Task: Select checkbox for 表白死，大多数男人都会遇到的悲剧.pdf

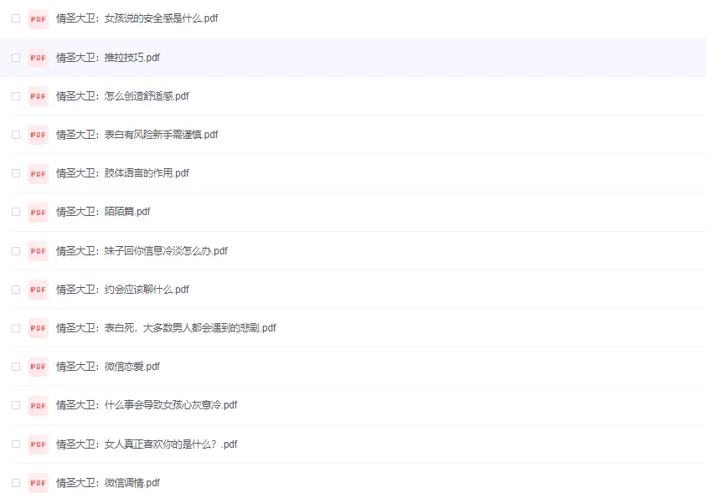Action: click(x=16, y=328)
